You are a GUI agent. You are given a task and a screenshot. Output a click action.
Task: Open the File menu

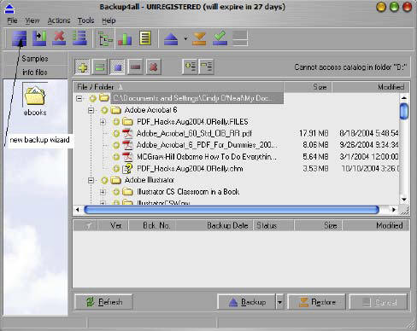pos(12,20)
